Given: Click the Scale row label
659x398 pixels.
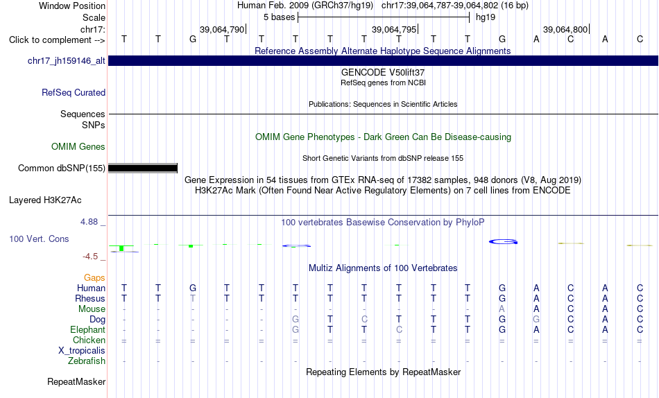Looking at the screenshot, I should pyautogui.click(x=94, y=17).
